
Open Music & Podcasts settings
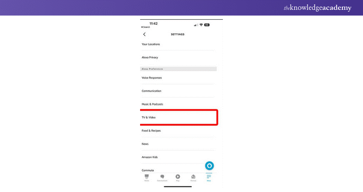[x=178, y=104]
